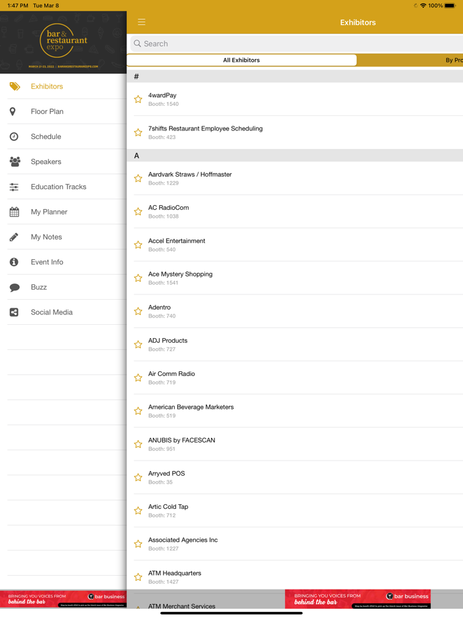Open Buzz speech bubble icon
This screenshot has width=463, height=618.
click(15, 287)
